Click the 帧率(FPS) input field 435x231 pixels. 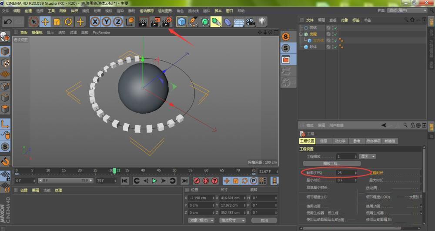347,173
